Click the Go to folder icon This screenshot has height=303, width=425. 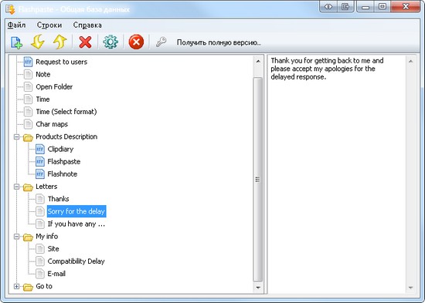[28, 287]
